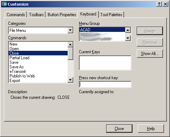Click Menu Group scroll up arrow
The height and width of the screenshot is (137, 170).
click(128, 30)
